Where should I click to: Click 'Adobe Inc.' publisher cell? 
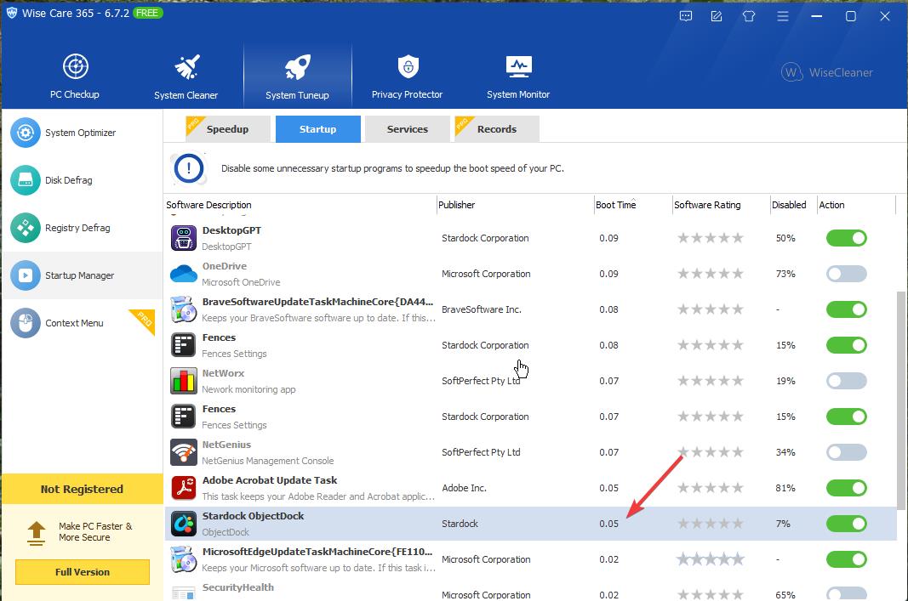(x=464, y=488)
